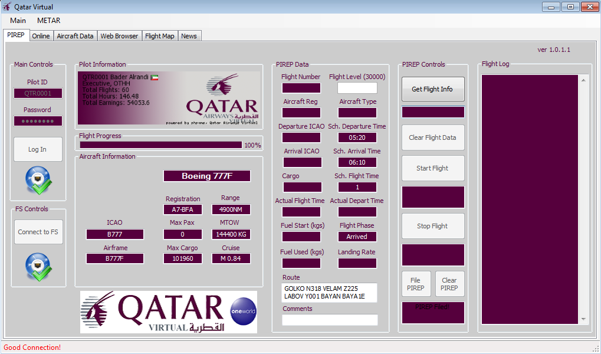Click the network status icon under Connect to FS
This screenshot has width=601, height=354.
[38, 267]
